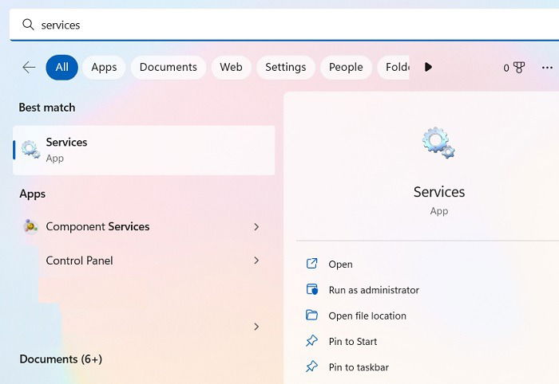Select the Web filter tab
559x384 pixels.
point(231,67)
